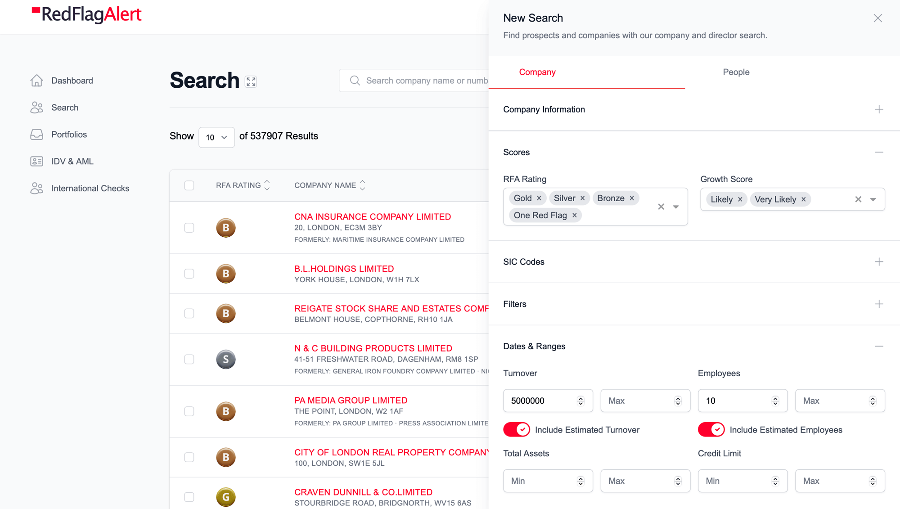Open IDV & AML section
This screenshot has width=900, height=509.
tap(72, 161)
